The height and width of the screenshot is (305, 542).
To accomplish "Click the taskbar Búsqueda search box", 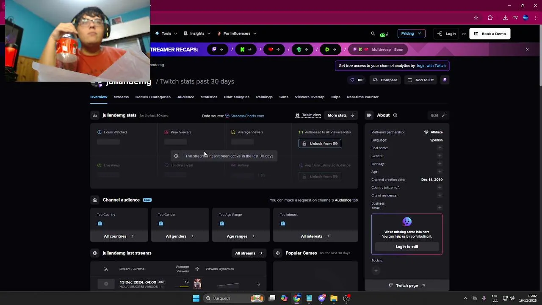I will (x=234, y=298).
